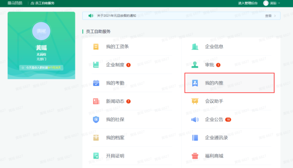Click the red badge 1 beside 企业制度
The height and width of the screenshot is (168, 293).
click(x=128, y=65)
